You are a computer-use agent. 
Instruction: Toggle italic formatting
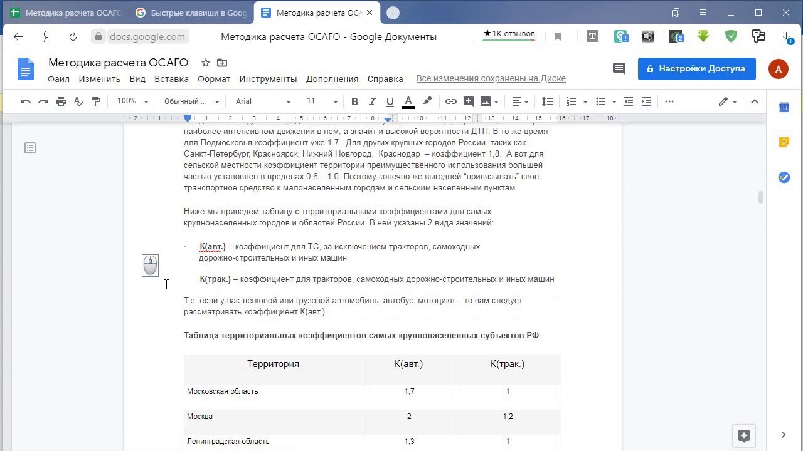click(372, 101)
